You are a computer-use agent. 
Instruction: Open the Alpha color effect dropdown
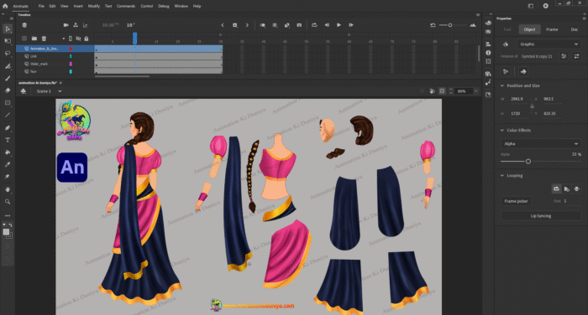coord(541,143)
